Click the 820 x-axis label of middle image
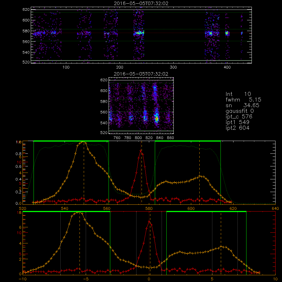 (149, 138)
